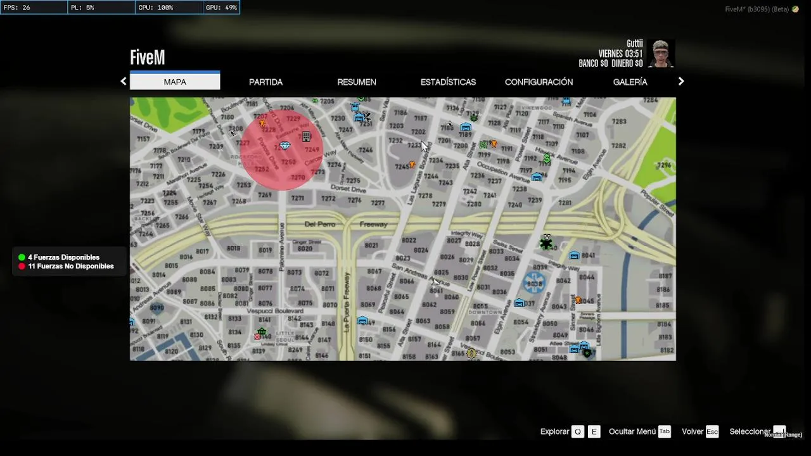Click the Seleccionar button
Viewport: 811px width, 456px height.
[757, 431]
